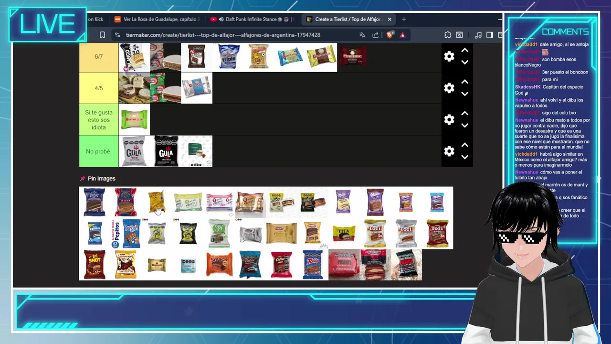The image size is (611, 344).
Task: Click the tiermaker.com URL in the address bar
Action: (223, 35)
